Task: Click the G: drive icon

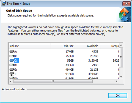Action: [x=12, y=69]
